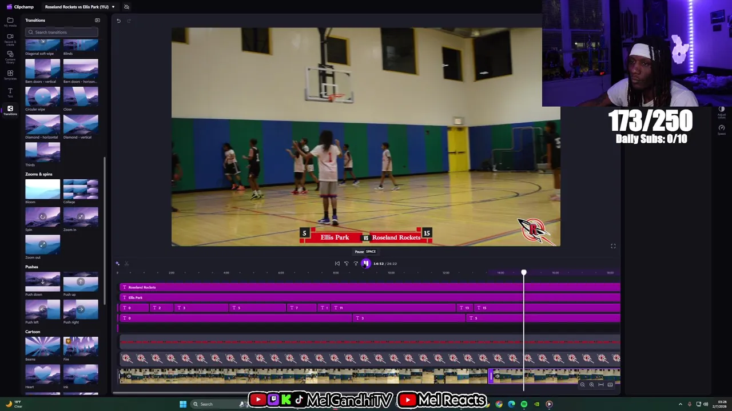Open the Record & create sidebar tab
Viewport: 732px width, 411px height.
(x=10, y=39)
